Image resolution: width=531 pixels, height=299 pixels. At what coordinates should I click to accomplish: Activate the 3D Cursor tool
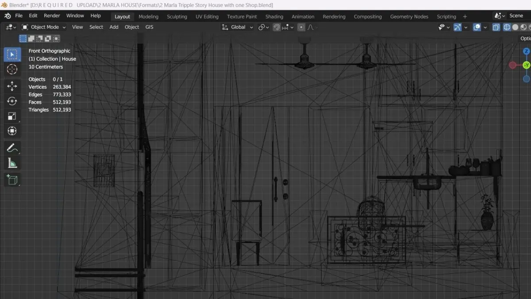(12, 70)
